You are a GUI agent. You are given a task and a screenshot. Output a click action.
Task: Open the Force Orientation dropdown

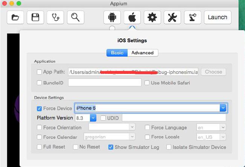112,127
